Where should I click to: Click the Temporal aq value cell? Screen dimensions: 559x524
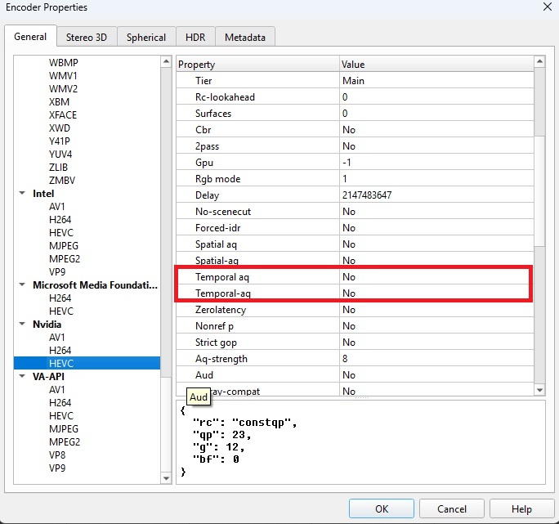[x=436, y=277]
